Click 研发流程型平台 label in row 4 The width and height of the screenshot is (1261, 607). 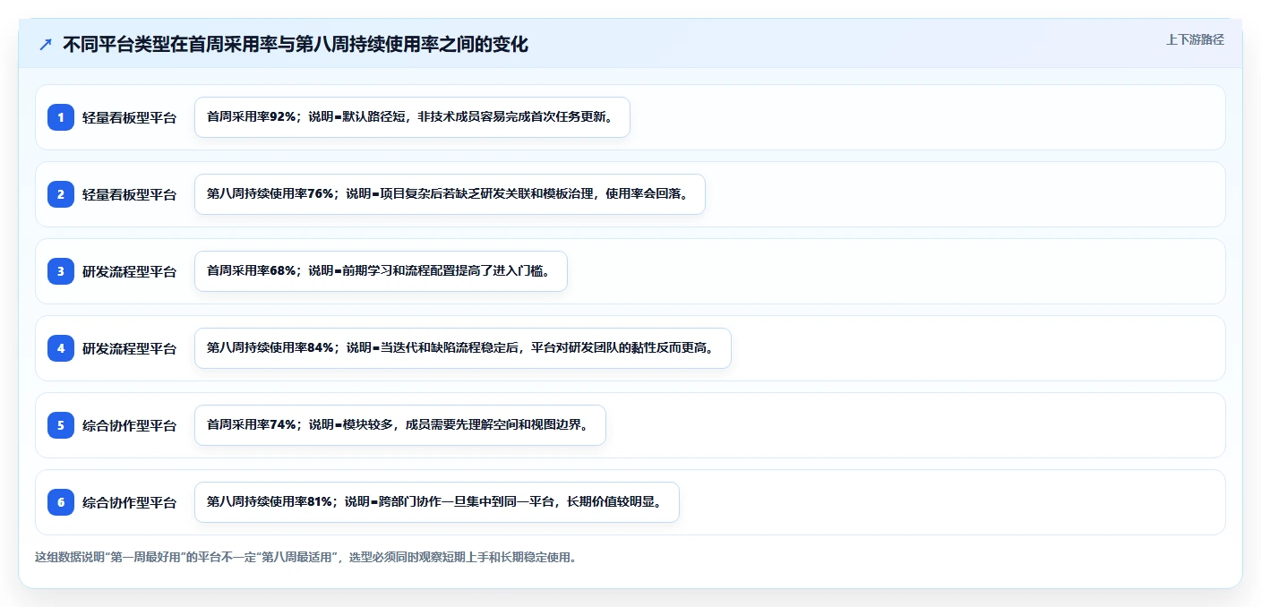click(130, 348)
